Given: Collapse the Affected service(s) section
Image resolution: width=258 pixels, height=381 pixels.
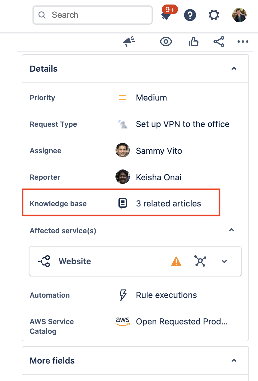Looking at the screenshot, I should (x=232, y=230).
